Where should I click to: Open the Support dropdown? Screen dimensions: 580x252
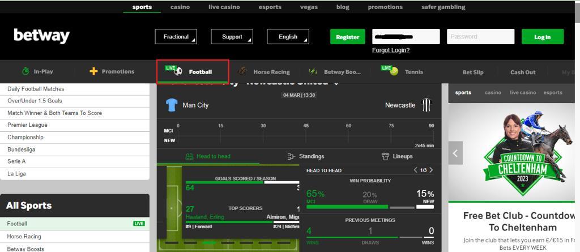[232, 37]
